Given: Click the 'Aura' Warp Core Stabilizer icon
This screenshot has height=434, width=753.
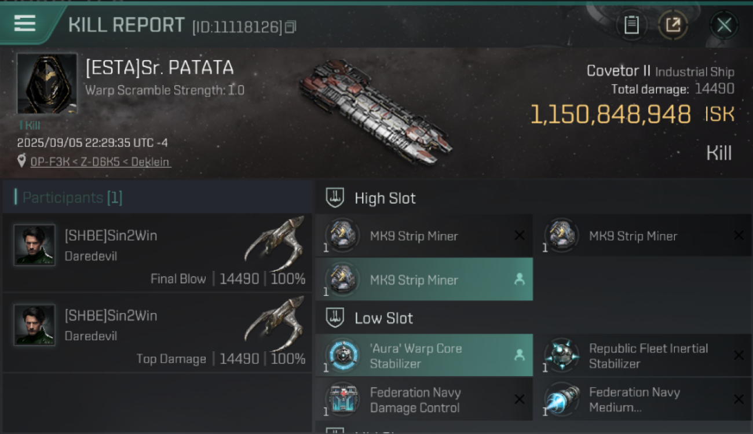Looking at the screenshot, I should [342, 355].
